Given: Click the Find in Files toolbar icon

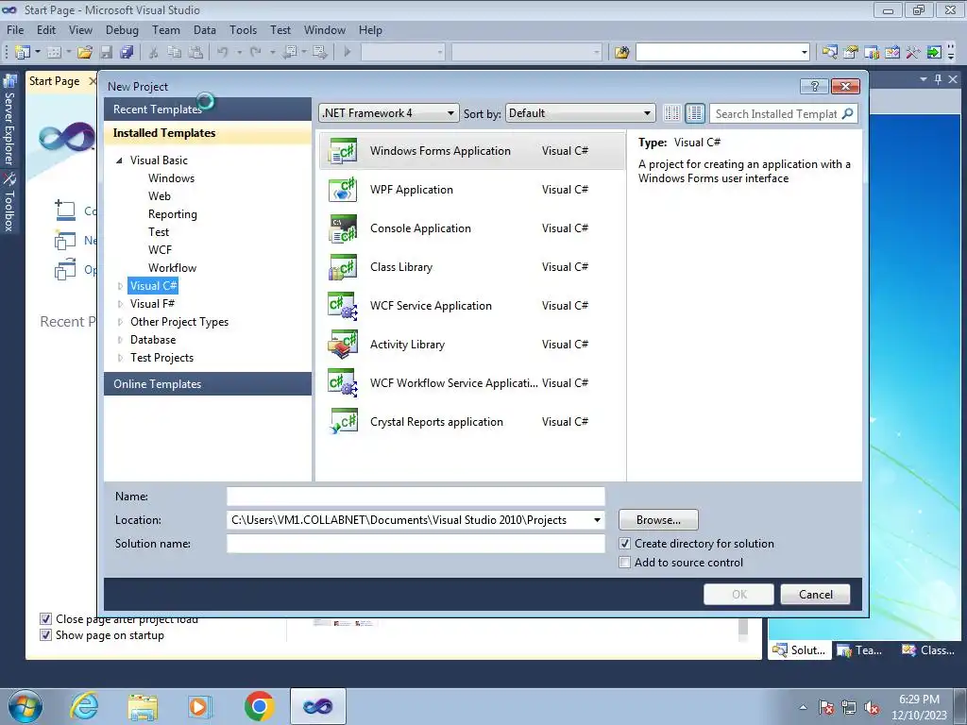Looking at the screenshot, I should [621, 53].
